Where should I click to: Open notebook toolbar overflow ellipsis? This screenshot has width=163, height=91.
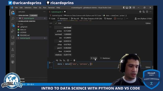click(x=127, y=18)
